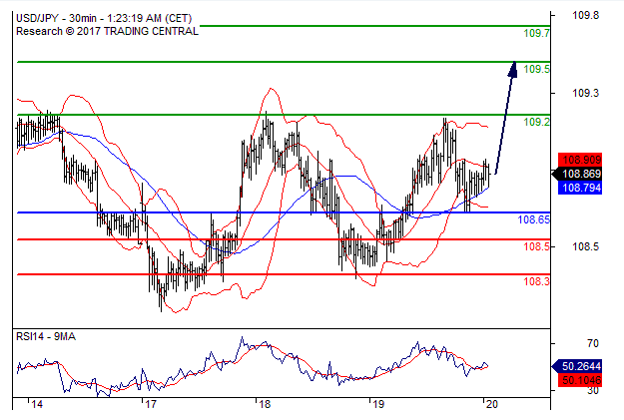Click the blue 108.794 price tag
This screenshot has height=420, width=624.
(580, 188)
